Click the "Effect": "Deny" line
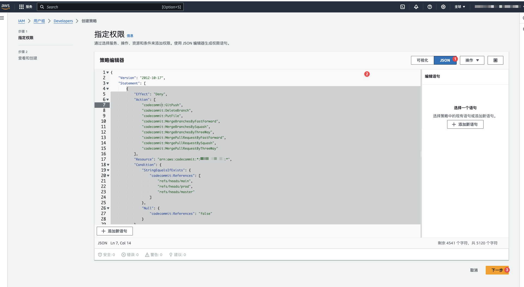Screen dimensions: 524x287 (150, 94)
